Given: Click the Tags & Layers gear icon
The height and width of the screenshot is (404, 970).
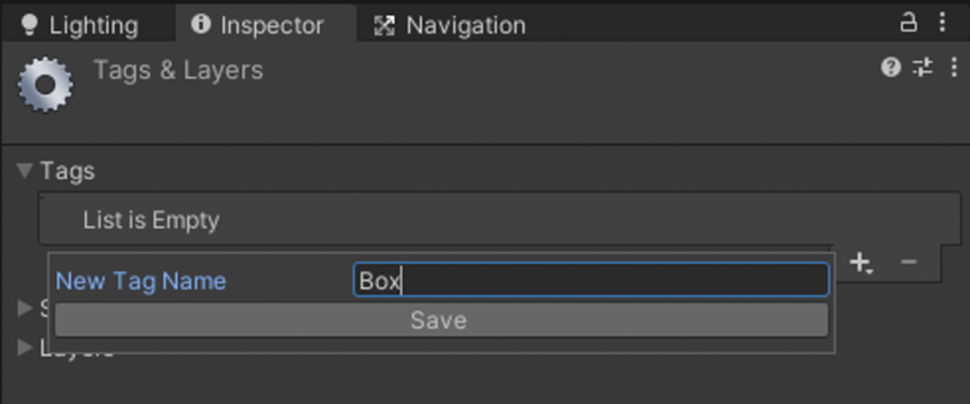Looking at the screenshot, I should (x=46, y=85).
